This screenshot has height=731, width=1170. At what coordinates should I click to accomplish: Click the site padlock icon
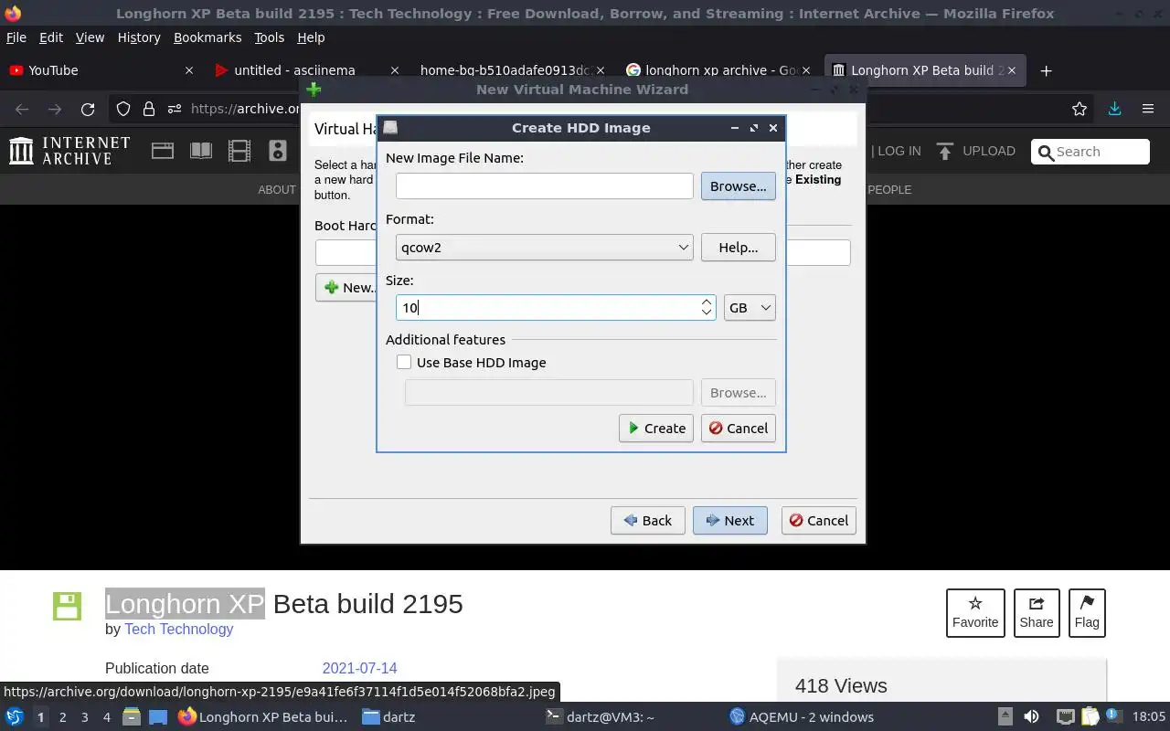149,109
